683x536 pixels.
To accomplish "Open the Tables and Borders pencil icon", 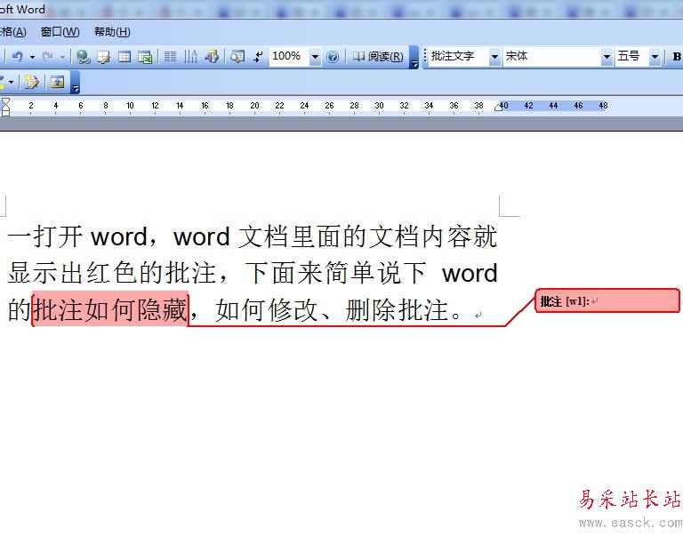I will [x=104, y=57].
